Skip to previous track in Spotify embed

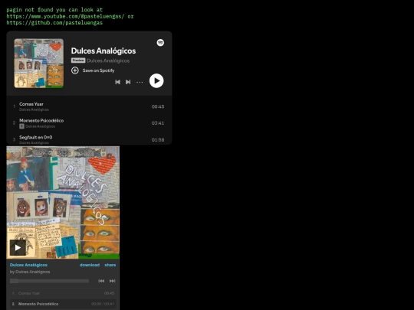(118, 82)
